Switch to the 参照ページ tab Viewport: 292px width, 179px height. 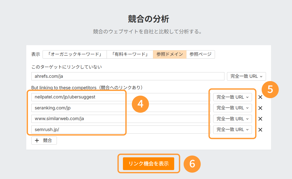[200, 54]
